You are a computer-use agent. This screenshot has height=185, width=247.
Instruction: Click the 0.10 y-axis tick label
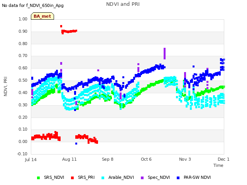click(23, 129)
